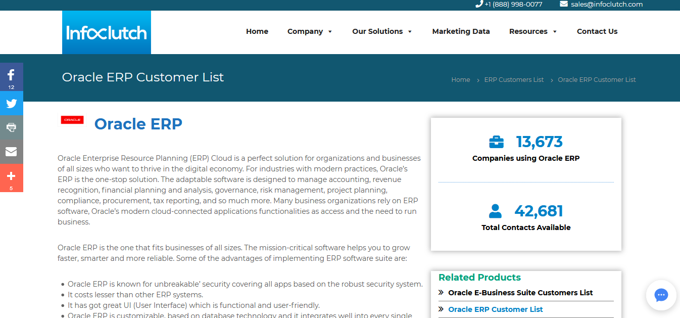Open the Company menu
Screen dimensions: 680x318
(305, 31)
